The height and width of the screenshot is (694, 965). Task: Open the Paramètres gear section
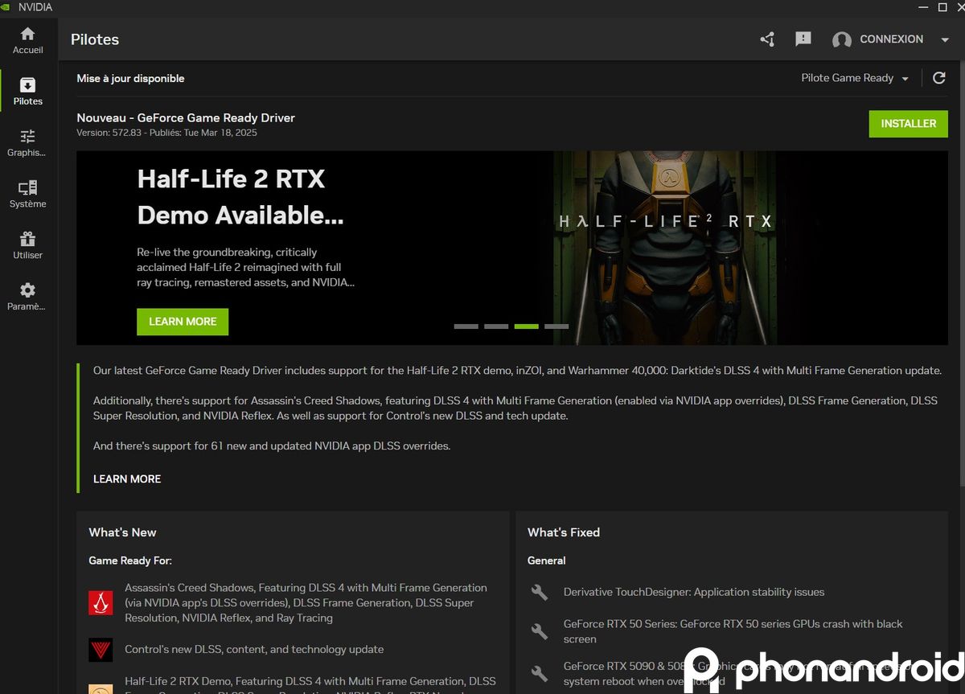point(28,297)
